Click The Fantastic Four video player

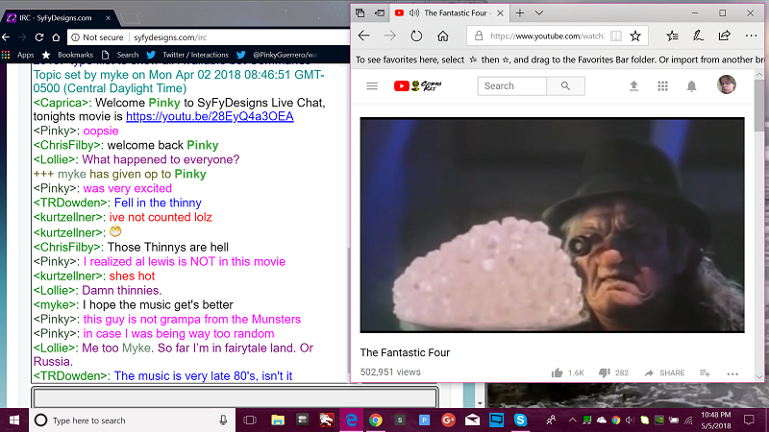coord(552,226)
